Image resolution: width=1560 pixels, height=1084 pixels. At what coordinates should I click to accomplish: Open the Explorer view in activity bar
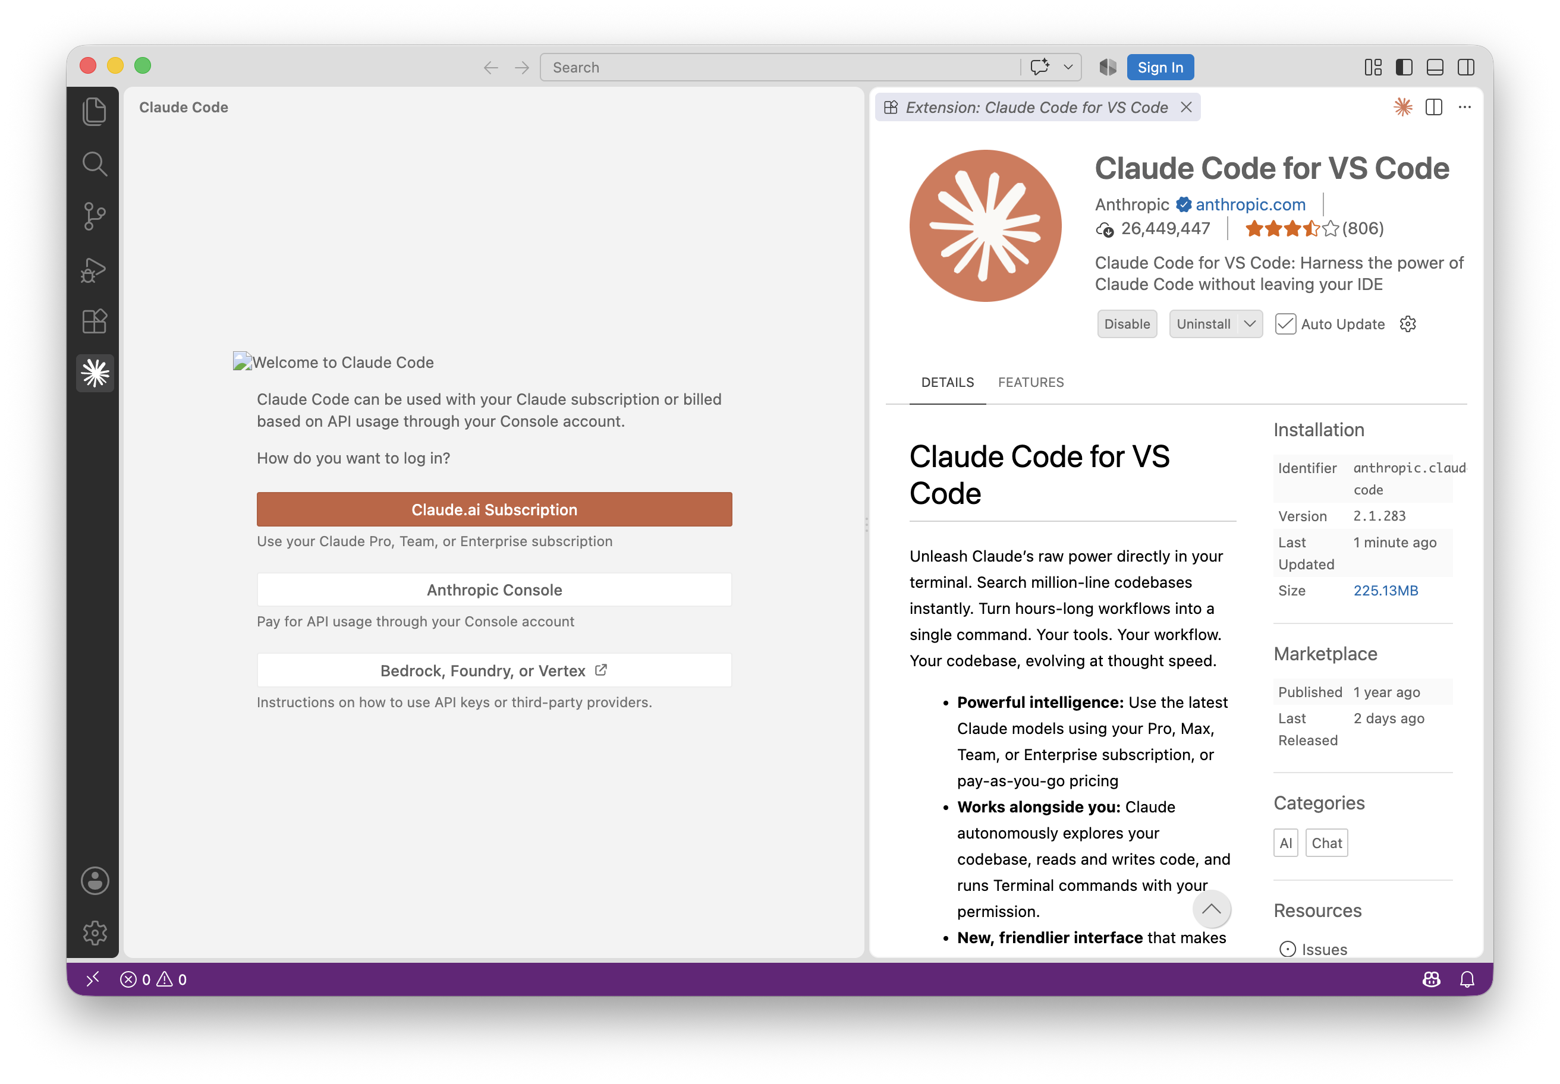click(x=95, y=111)
